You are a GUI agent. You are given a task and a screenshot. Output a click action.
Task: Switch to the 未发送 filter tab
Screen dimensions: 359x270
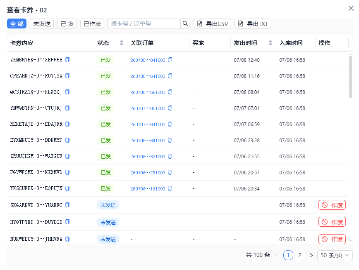pyautogui.click(x=42, y=23)
